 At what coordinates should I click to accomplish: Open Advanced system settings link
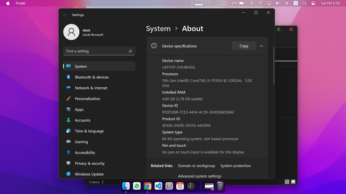coord(199,176)
